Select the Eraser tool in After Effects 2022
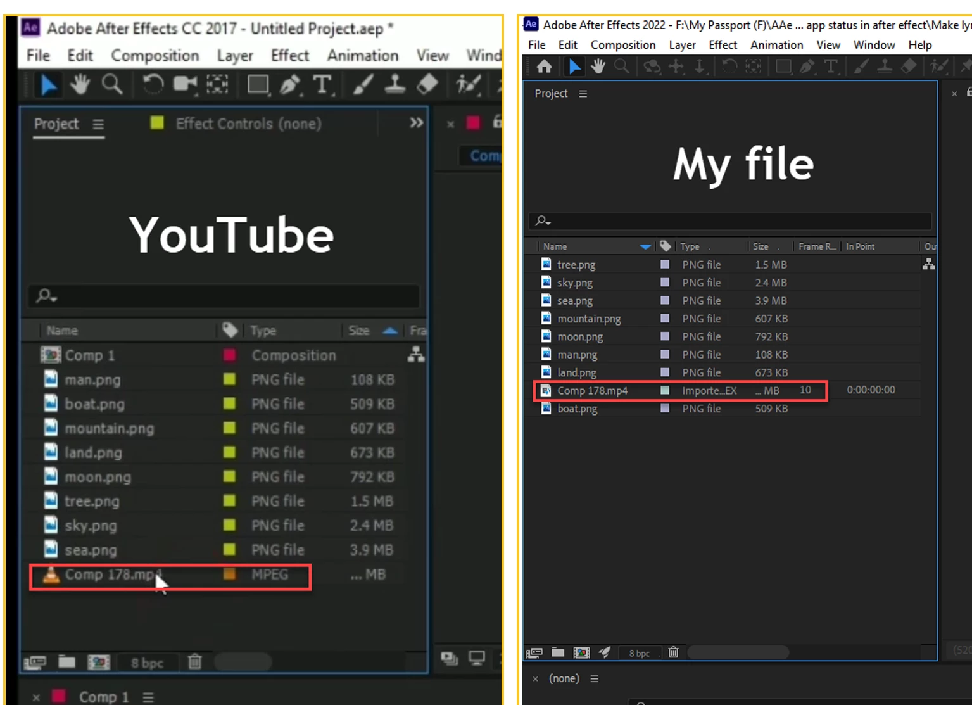972x705 pixels. click(909, 67)
